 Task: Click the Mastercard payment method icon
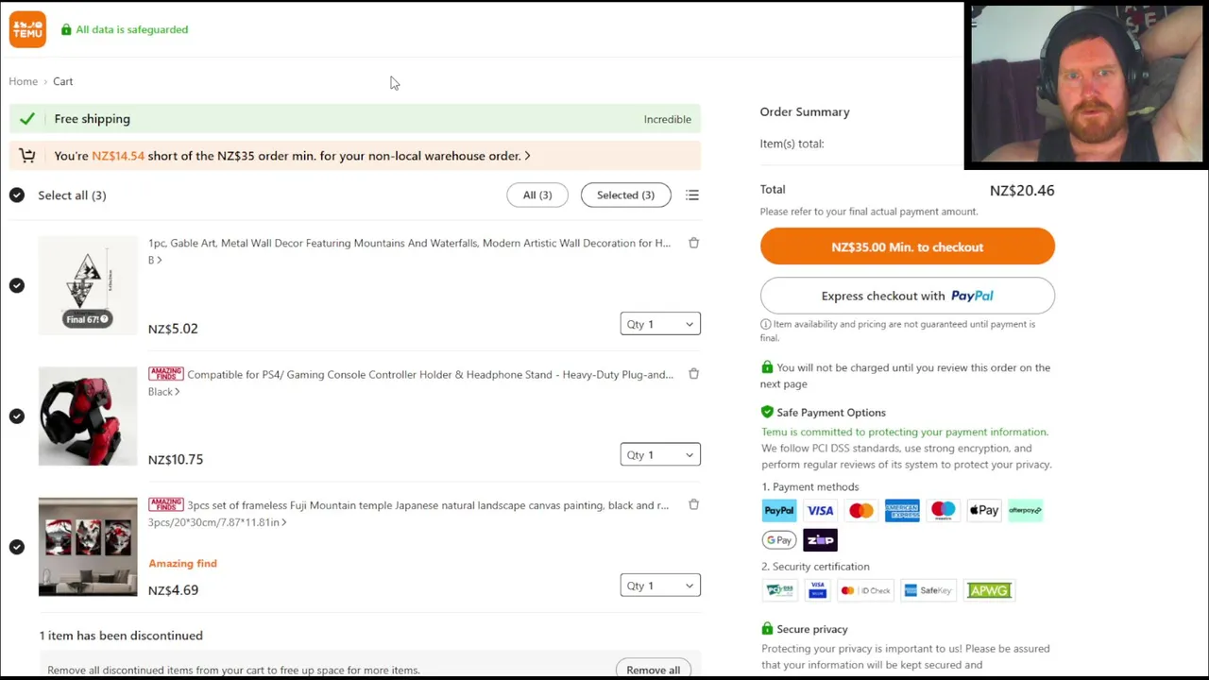pos(860,511)
